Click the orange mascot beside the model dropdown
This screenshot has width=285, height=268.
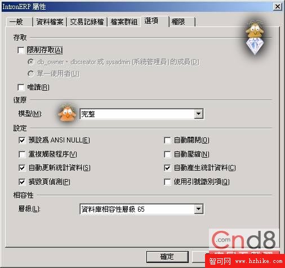tap(67, 113)
